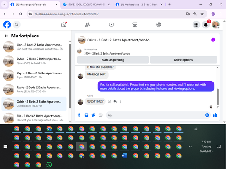Open Dylan's 2 Beds 2 Baths conversation

tap(34, 61)
